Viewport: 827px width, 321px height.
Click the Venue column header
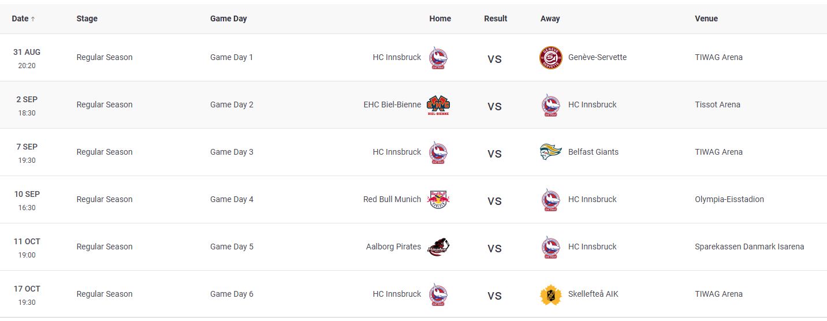tap(706, 18)
